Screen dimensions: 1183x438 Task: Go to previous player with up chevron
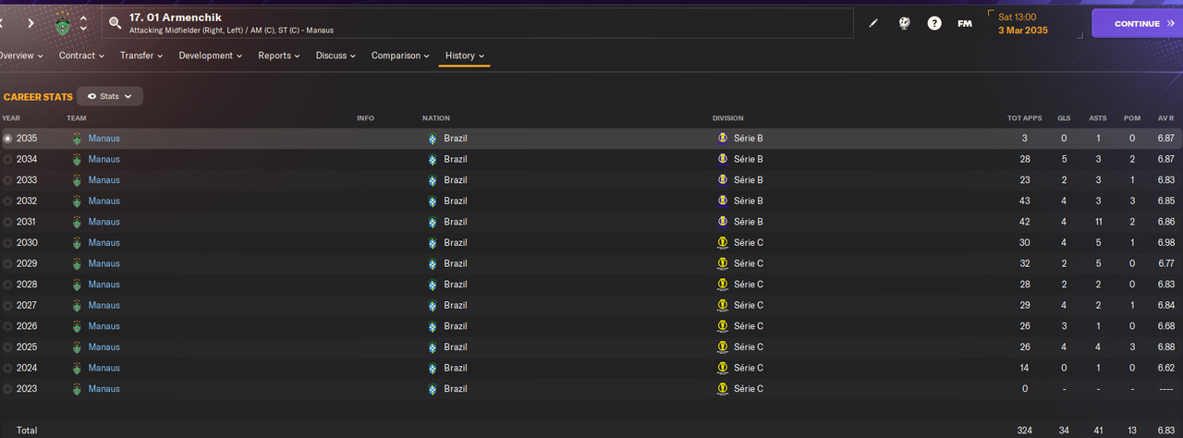pos(83,18)
